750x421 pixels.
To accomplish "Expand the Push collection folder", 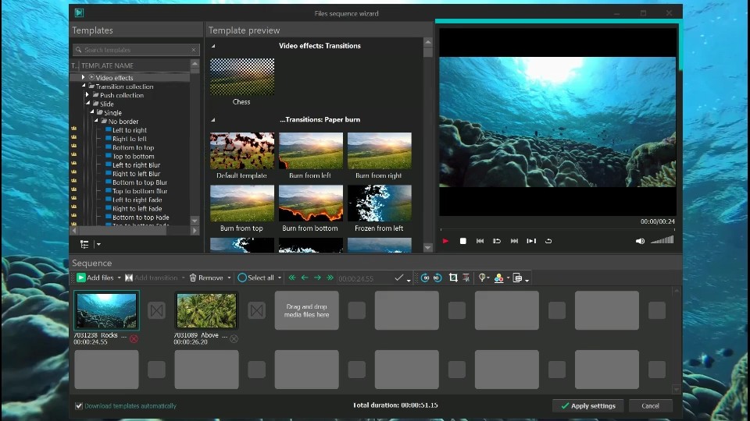I will (87, 95).
